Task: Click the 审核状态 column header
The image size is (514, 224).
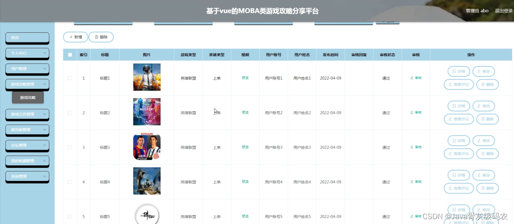Action: pyautogui.click(x=387, y=55)
